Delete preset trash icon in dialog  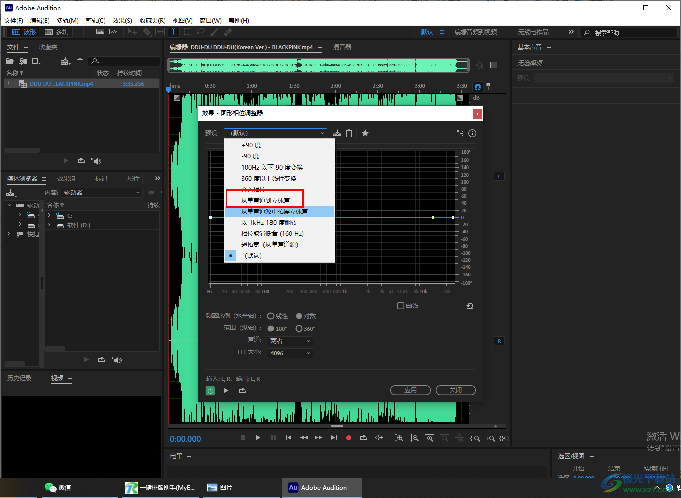click(349, 133)
